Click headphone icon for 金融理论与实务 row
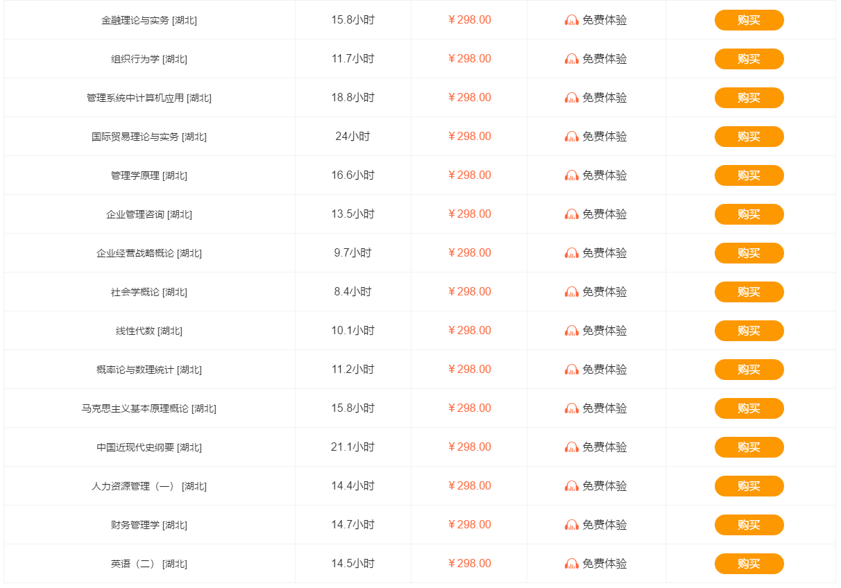The height and width of the screenshot is (588, 841). click(571, 20)
